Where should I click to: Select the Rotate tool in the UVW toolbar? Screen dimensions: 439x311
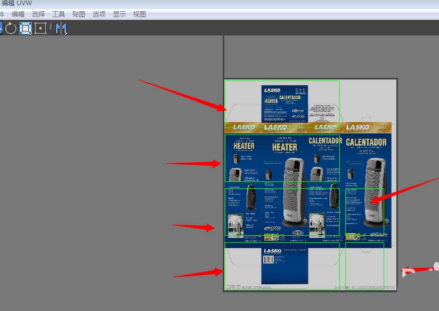11,28
